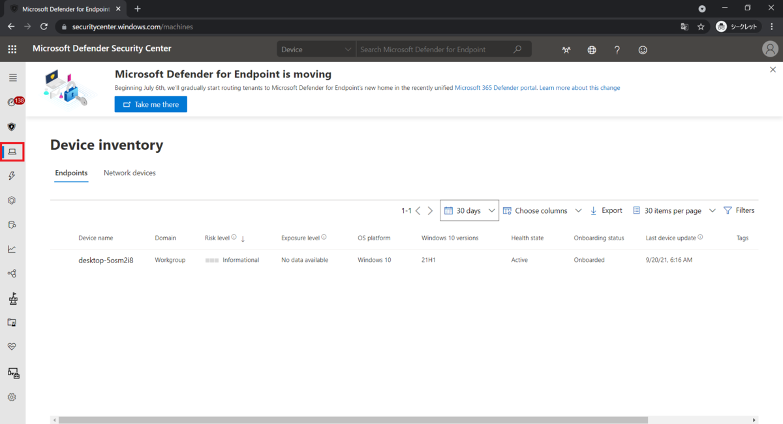
Task: Click 9/20/21, 6:16 AM cell
Action: click(669, 260)
